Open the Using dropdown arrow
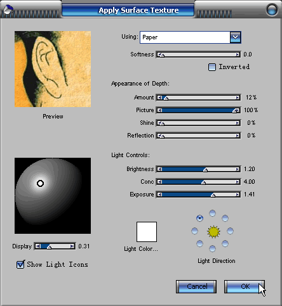 click(x=235, y=37)
